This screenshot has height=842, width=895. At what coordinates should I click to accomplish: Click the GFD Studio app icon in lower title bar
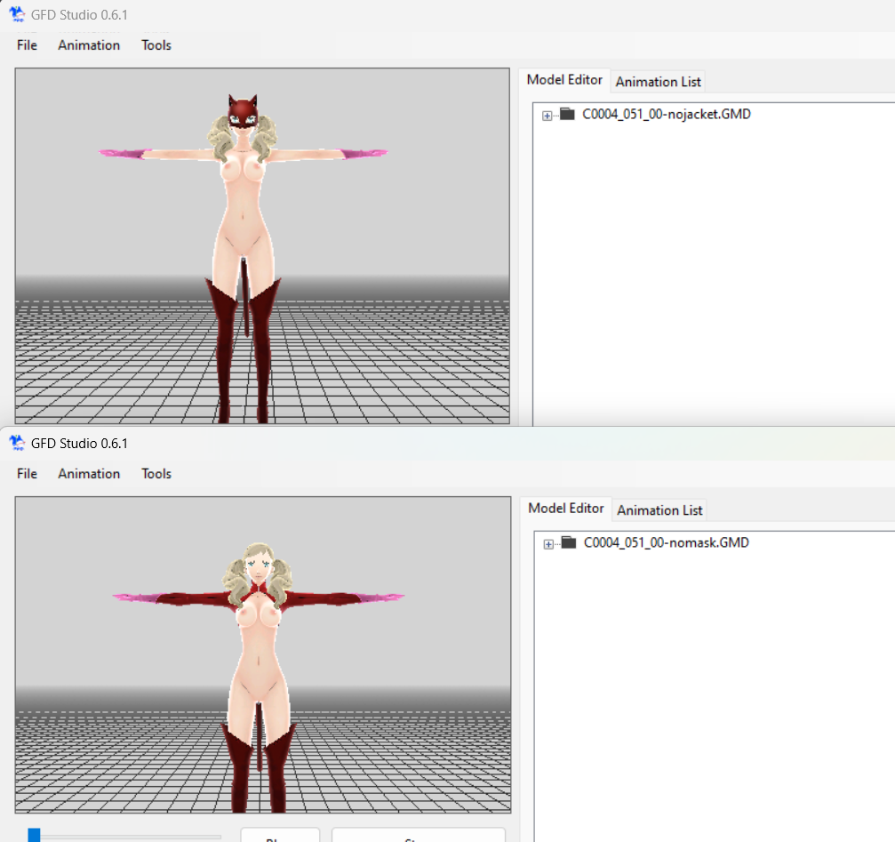tap(17, 443)
